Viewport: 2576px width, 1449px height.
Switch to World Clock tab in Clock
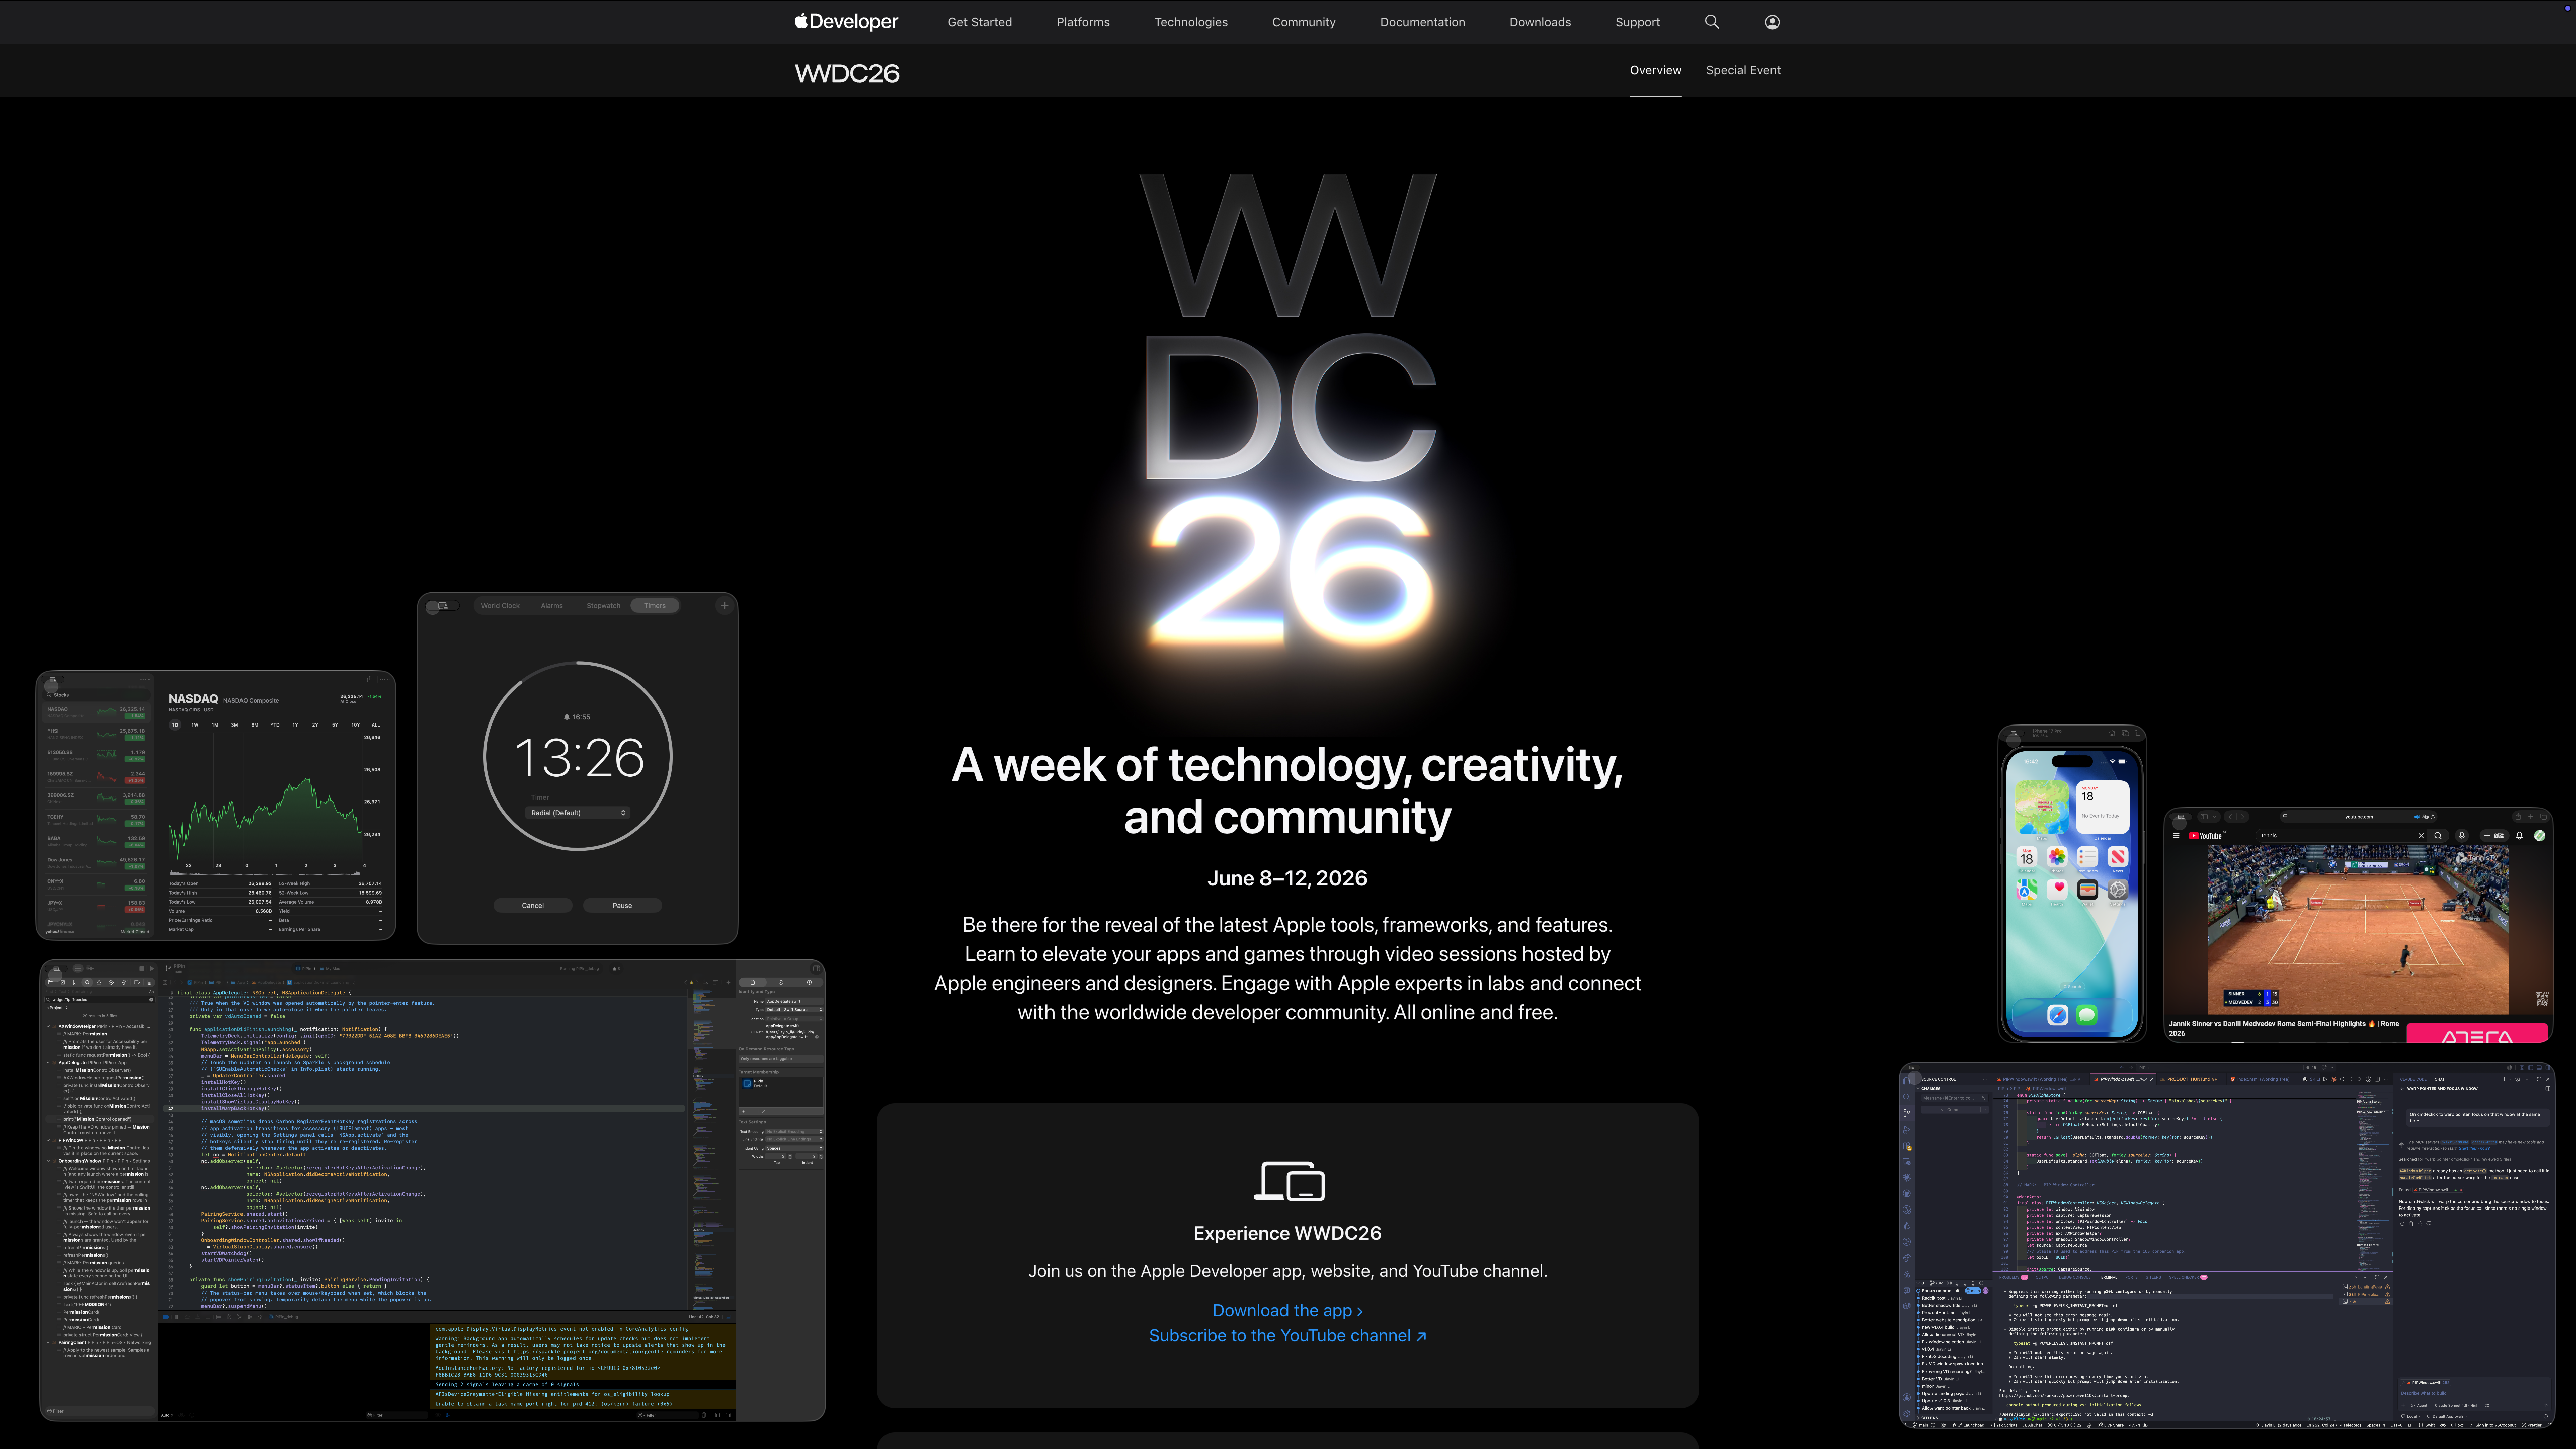[500, 605]
